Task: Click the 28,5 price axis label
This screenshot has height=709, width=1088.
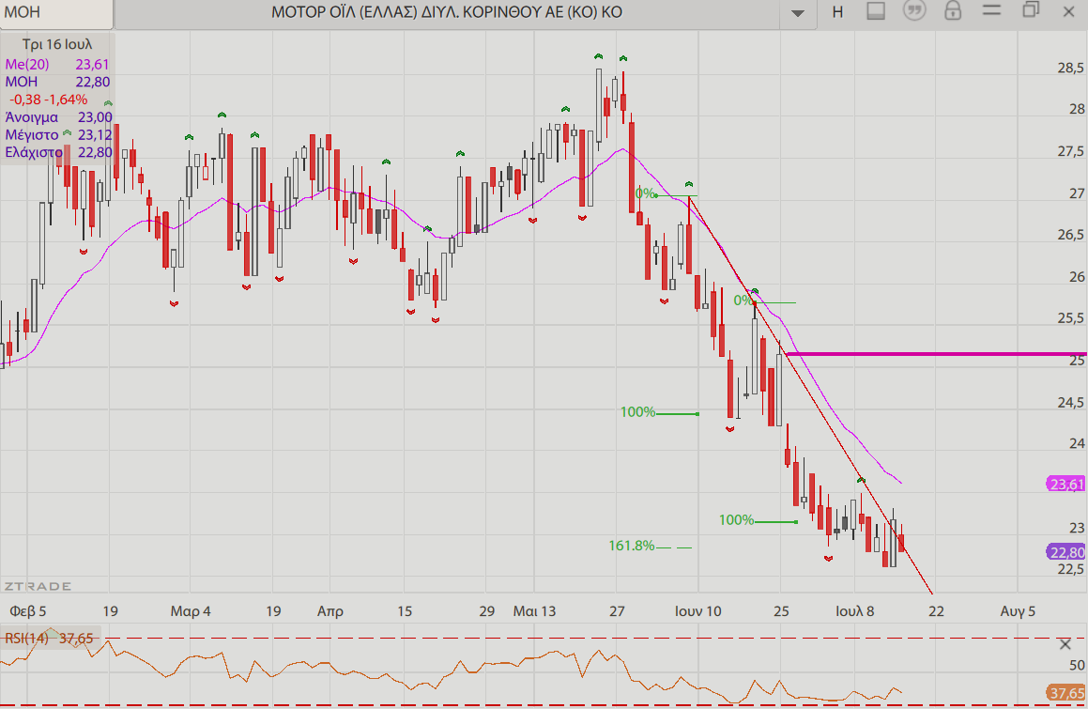Action: pos(1071,68)
